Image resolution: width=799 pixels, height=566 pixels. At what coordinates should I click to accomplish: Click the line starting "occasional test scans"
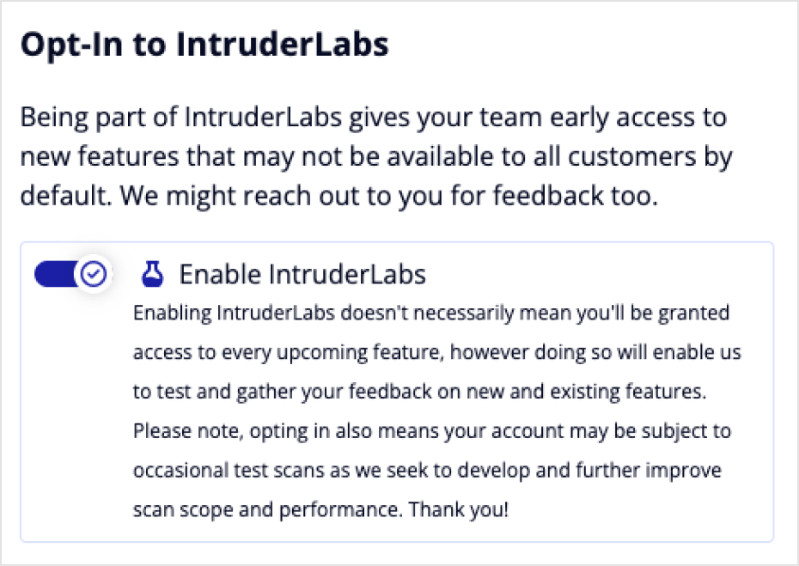427,471
